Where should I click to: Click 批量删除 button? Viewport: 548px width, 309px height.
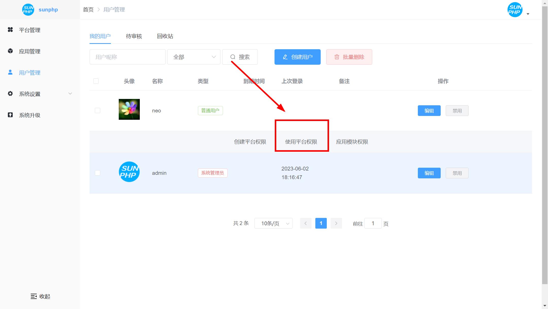[x=349, y=57]
